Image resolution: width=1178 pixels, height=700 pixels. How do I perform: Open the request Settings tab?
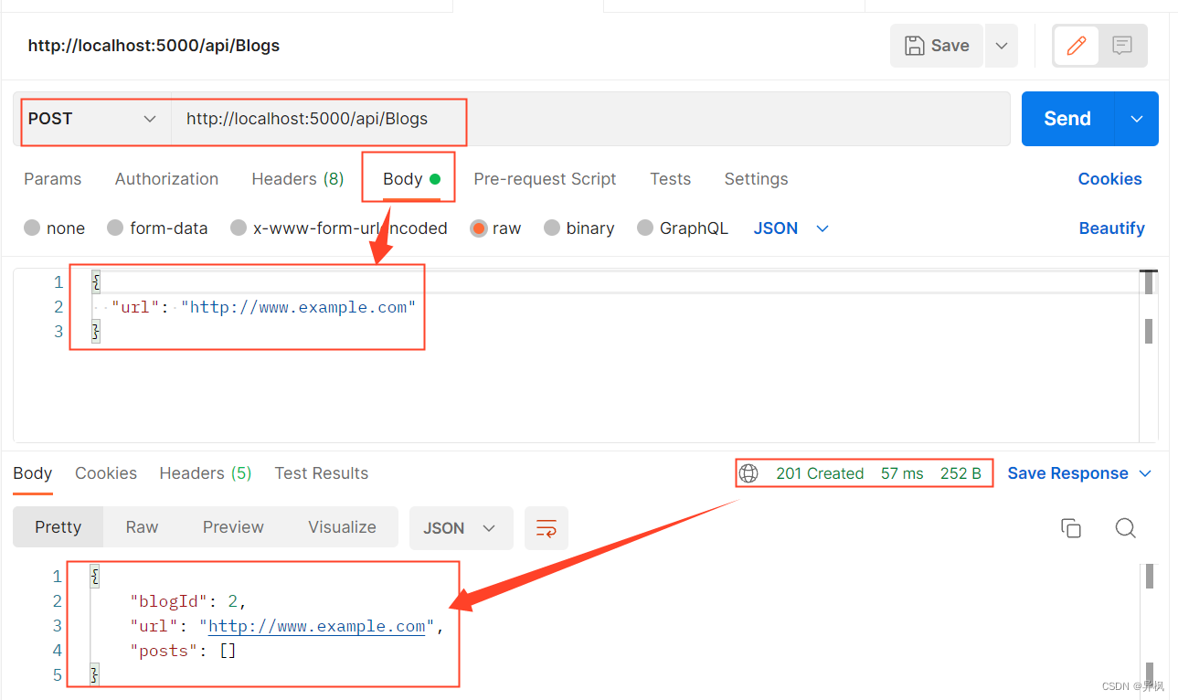(x=756, y=179)
